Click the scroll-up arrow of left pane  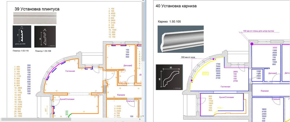[x=143, y=1]
